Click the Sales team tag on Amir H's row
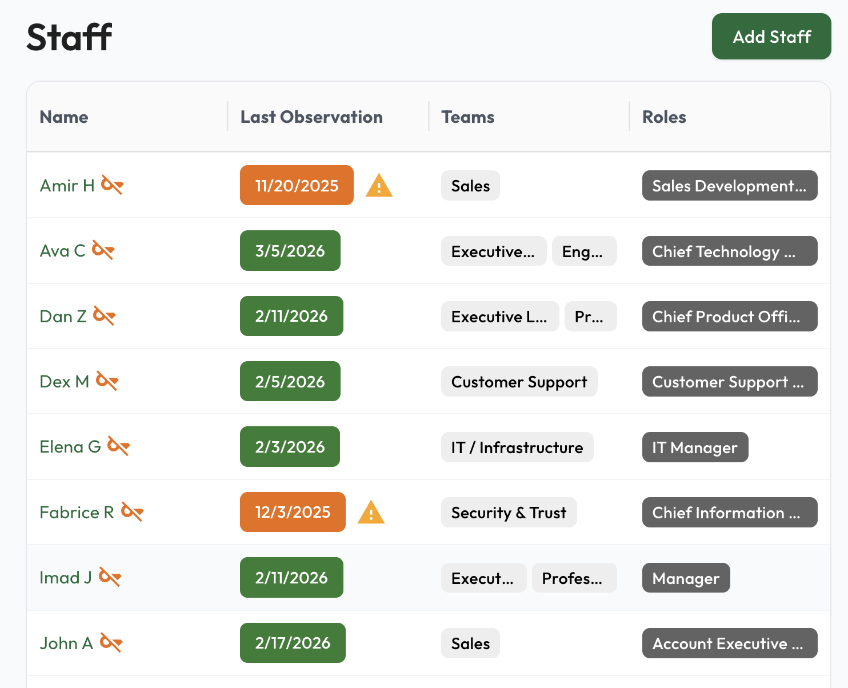 click(x=470, y=185)
